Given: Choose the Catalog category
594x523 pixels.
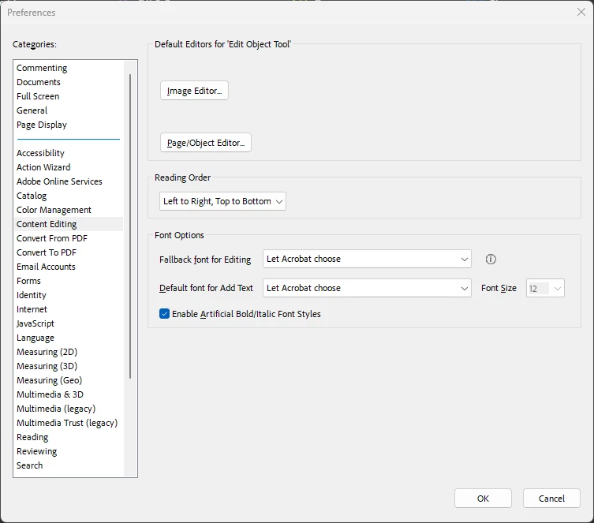Looking at the screenshot, I should (69, 196).
